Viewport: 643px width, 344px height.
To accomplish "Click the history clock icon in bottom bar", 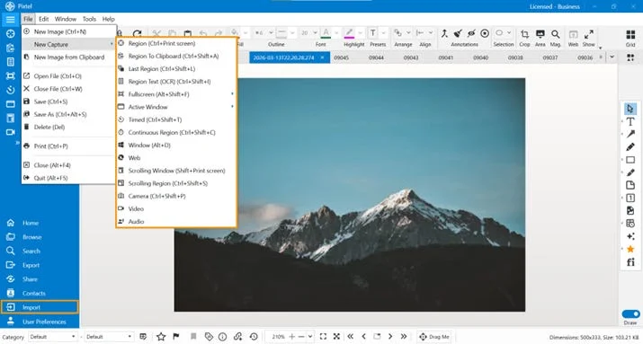I will click(x=254, y=337).
